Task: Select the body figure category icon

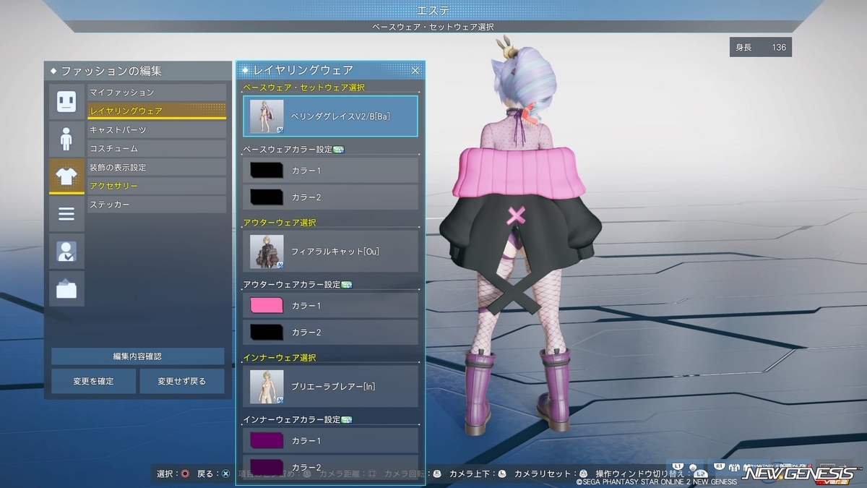Action: [66, 139]
